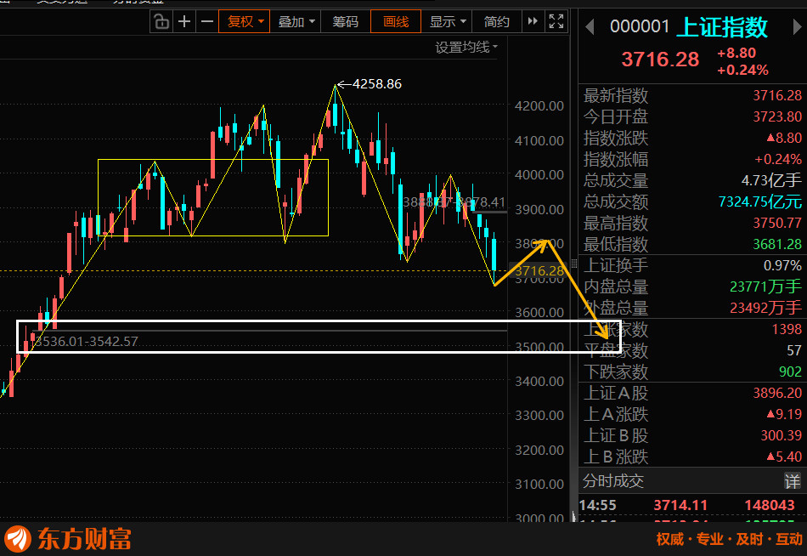This screenshot has height=556, width=807.
Task: Toggle the 画线 drawing tools
Action: (396, 21)
